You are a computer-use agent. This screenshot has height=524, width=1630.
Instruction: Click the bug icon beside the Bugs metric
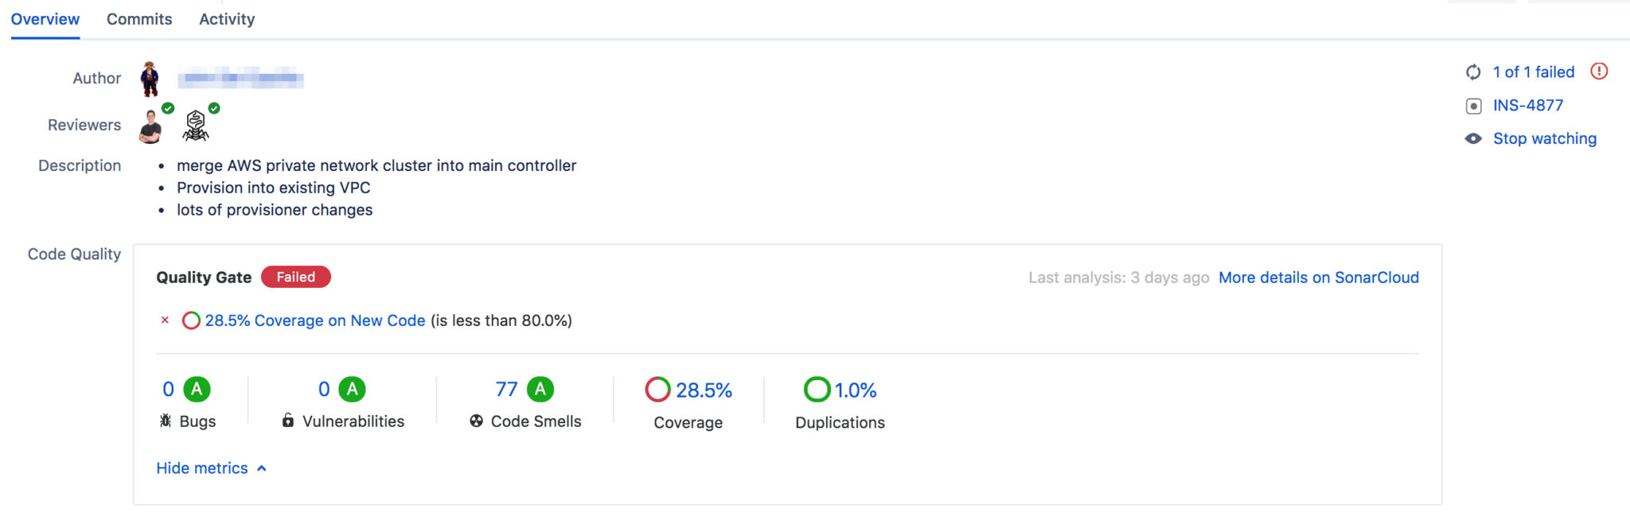166,421
